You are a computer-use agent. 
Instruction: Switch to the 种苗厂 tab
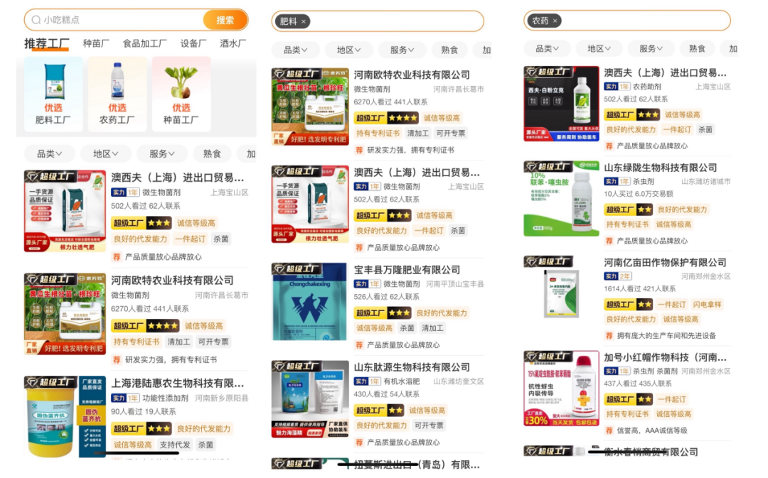(96, 43)
